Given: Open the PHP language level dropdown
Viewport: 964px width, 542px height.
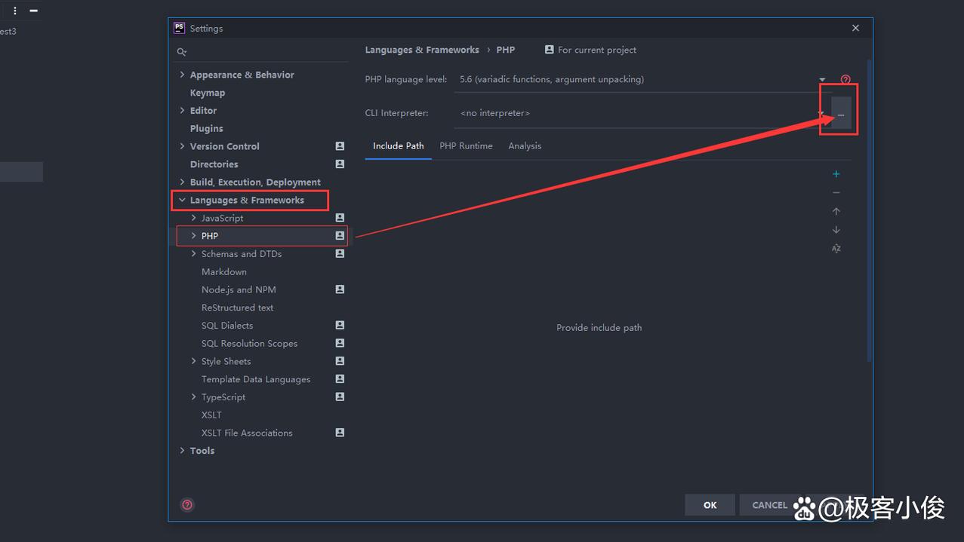Looking at the screenshot, I should coord(822,79).
